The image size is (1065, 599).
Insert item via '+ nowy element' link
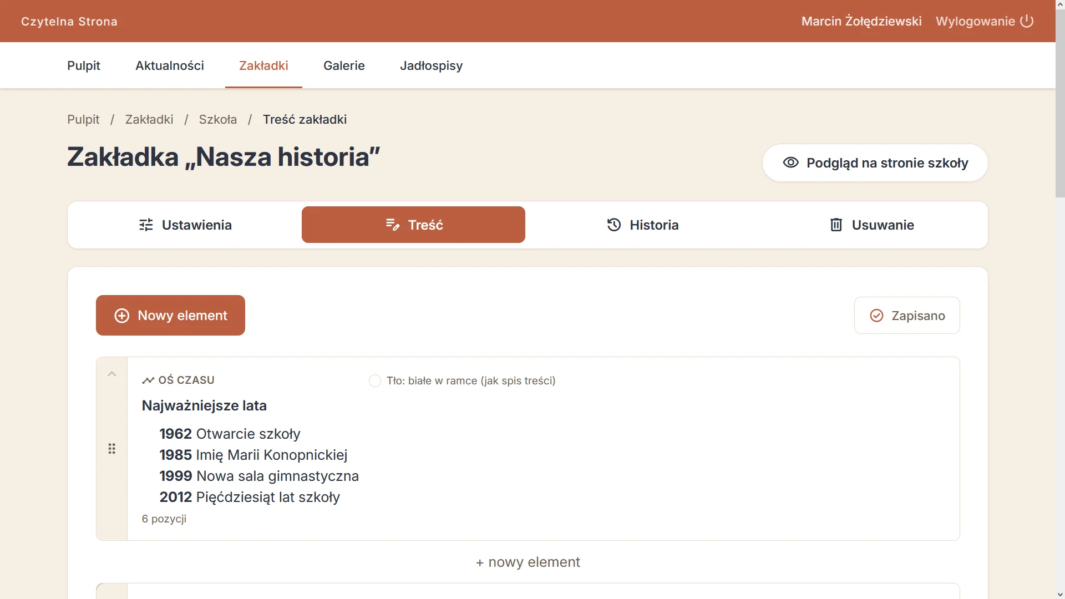click(528, 562)
